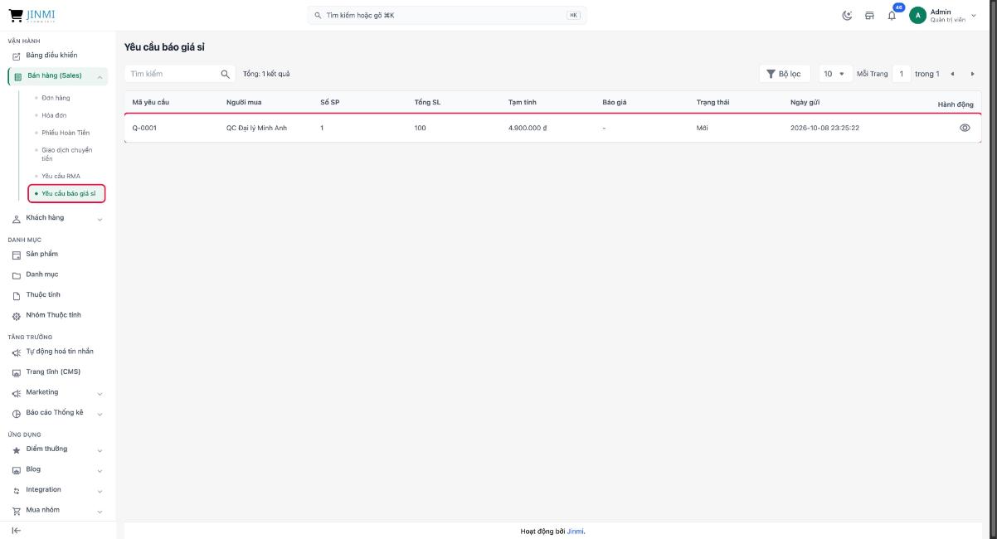
Task: Select Phiếu Hoàn Tiền menu item
Action: (x=66, y=133)
